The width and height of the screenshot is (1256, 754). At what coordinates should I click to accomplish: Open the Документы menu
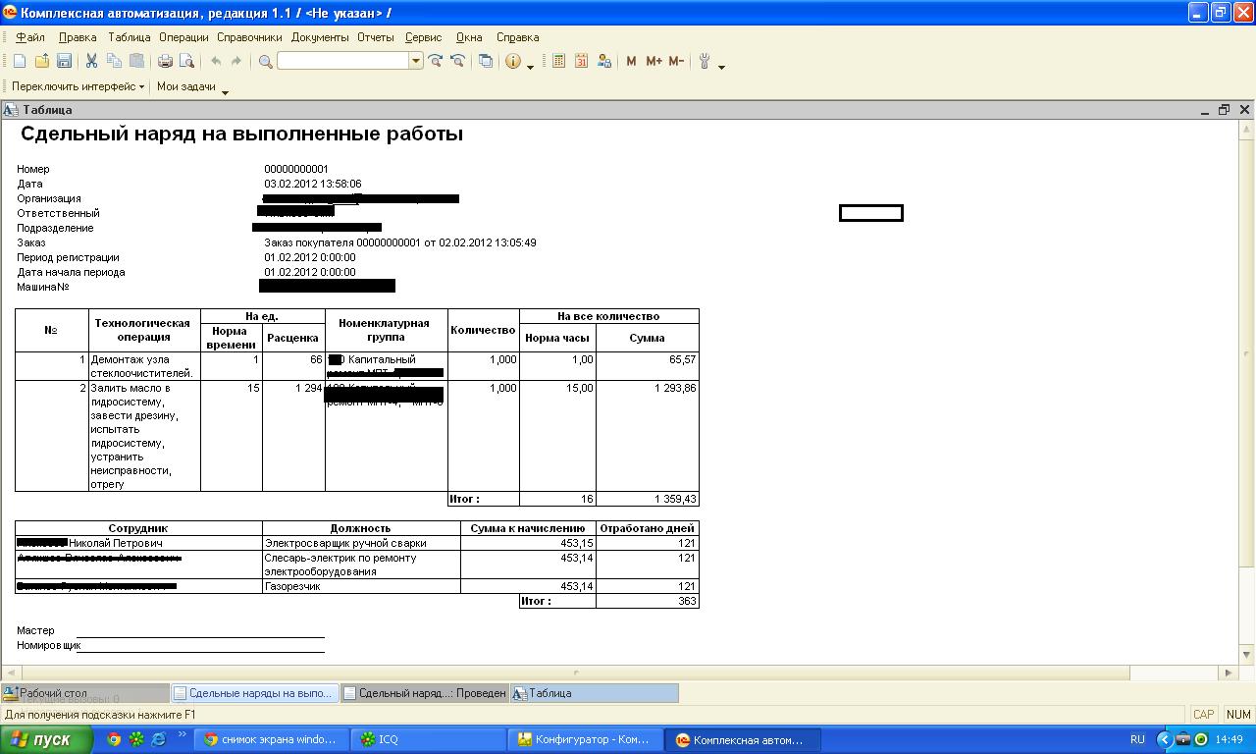point(320,37)
